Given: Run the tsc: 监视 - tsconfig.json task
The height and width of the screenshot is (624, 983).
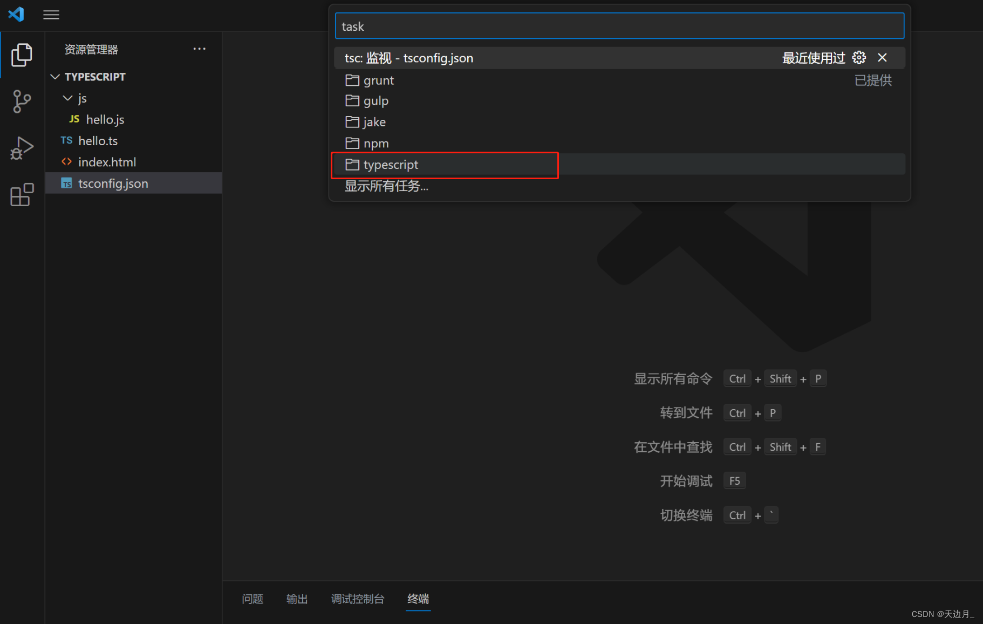Looking at the screenshot, I should pyautogui.click(x=619, y=58).
